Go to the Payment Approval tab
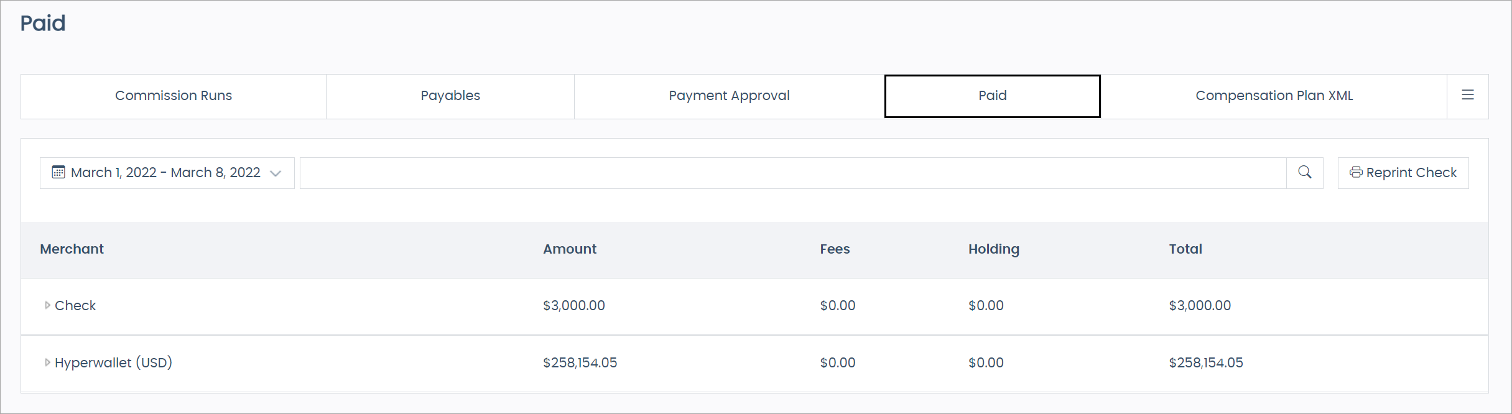 729,96
